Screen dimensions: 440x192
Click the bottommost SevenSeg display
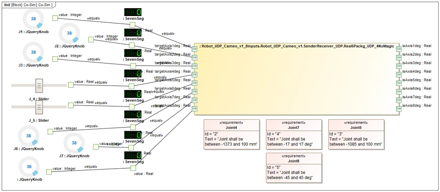[x=133, y=155]
